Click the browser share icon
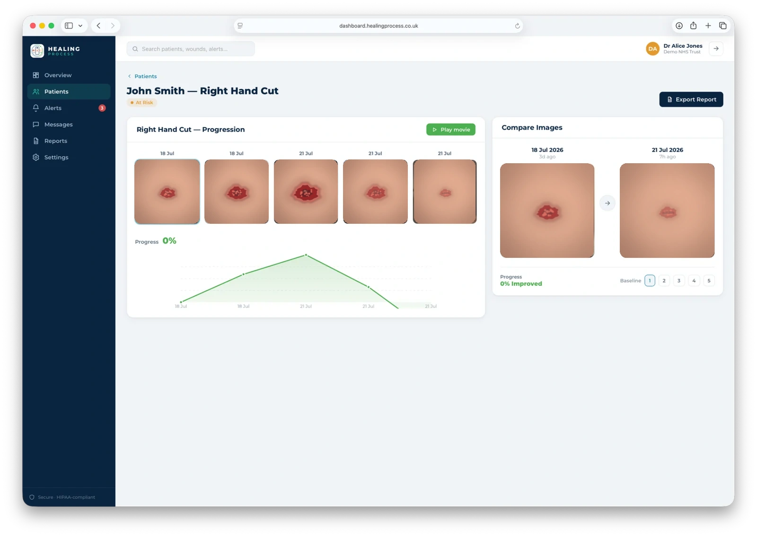 (693, 26)
